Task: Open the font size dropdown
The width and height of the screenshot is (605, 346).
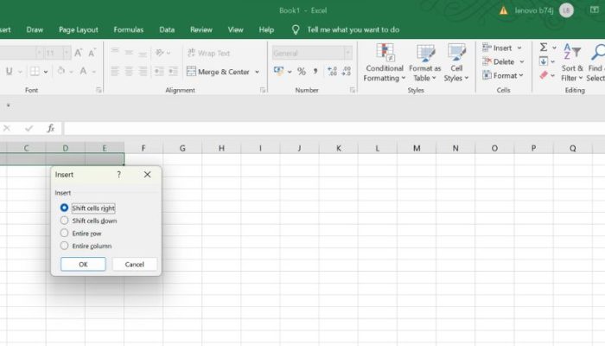Action: click(x=67, y=53)
